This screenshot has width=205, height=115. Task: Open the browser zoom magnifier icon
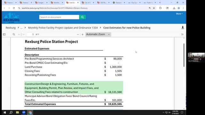(150, 8)
